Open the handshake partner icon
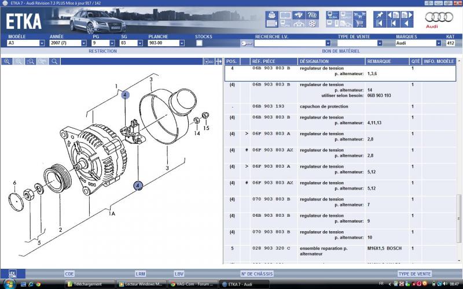Screen dimensions: 463x289 299,15
